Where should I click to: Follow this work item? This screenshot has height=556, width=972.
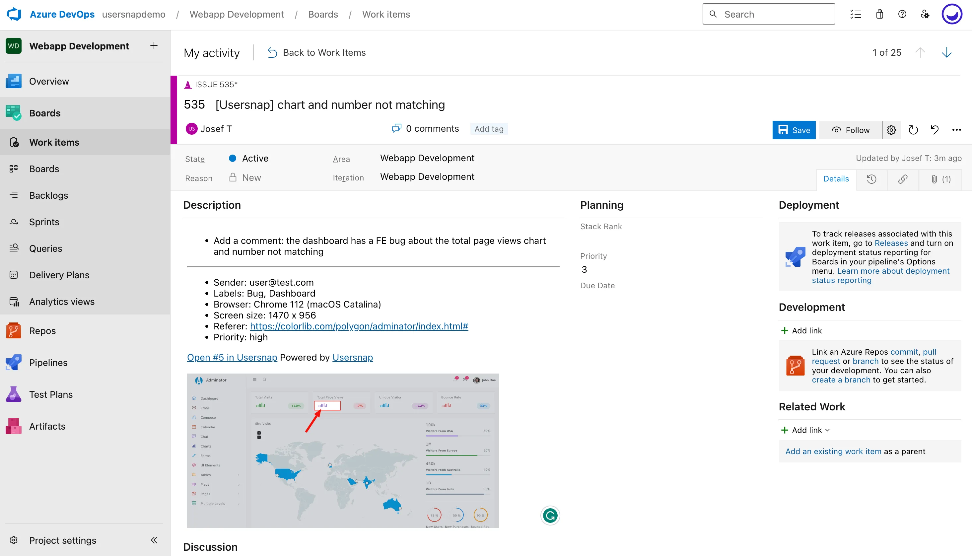(x=850, y=130)
